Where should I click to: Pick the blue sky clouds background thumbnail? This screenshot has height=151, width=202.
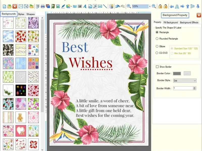coord(8,36)
